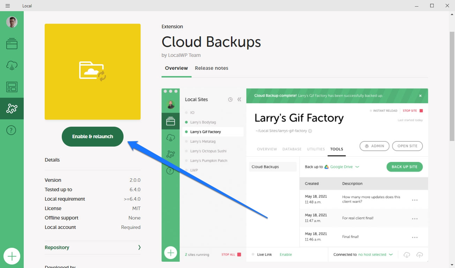Select the Add-ons puzzle piece icon
The image size is (455, 268).
(12, 109)
